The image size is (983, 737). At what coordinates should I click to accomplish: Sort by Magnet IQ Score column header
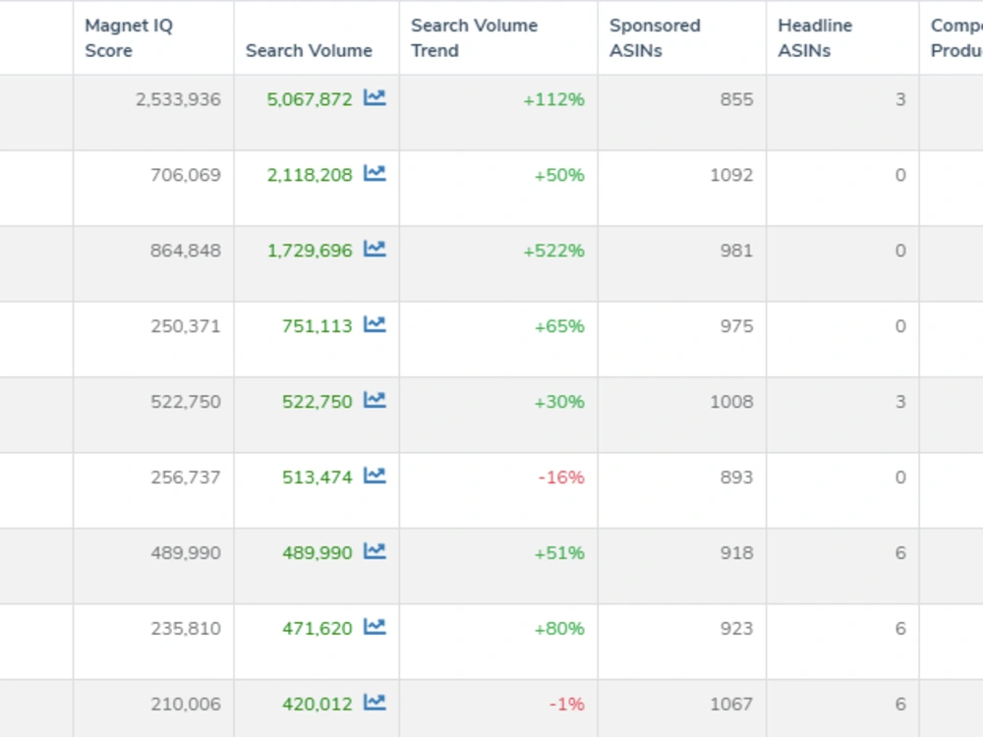click(x=129, y=37)
